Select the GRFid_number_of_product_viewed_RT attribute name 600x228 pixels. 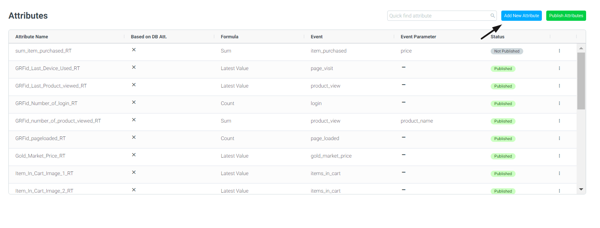coord(58,121)
